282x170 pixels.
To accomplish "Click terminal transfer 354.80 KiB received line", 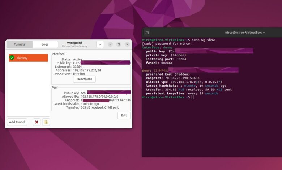I will click(189, 90).
